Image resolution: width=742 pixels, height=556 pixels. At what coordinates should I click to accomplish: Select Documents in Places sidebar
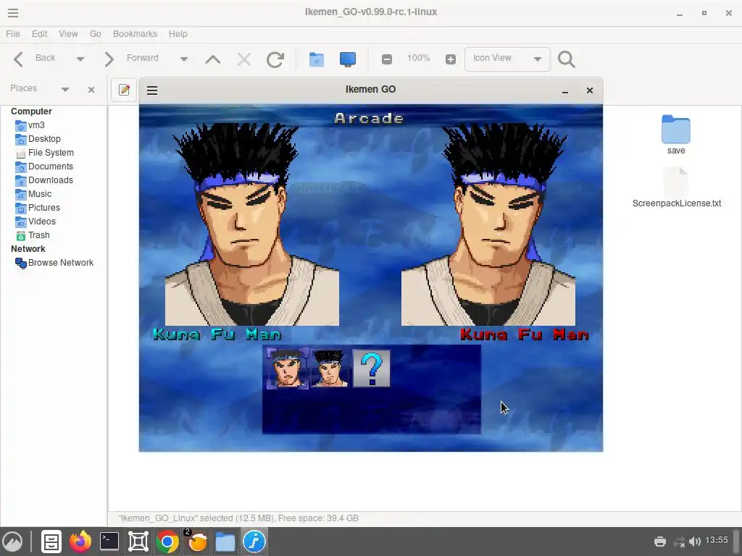(50, 167)
